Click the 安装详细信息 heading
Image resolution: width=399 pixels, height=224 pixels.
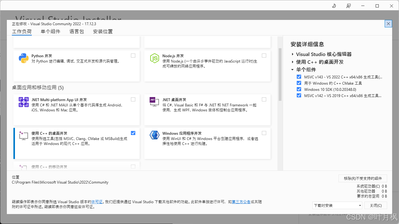(307, 44)
